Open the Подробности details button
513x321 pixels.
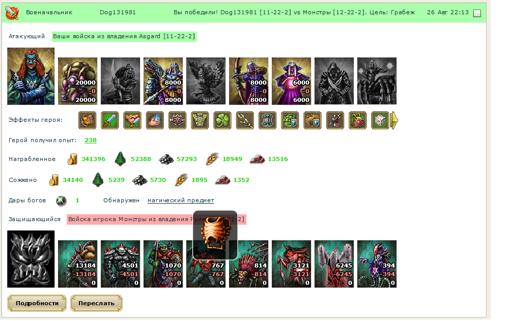(37, 303)
